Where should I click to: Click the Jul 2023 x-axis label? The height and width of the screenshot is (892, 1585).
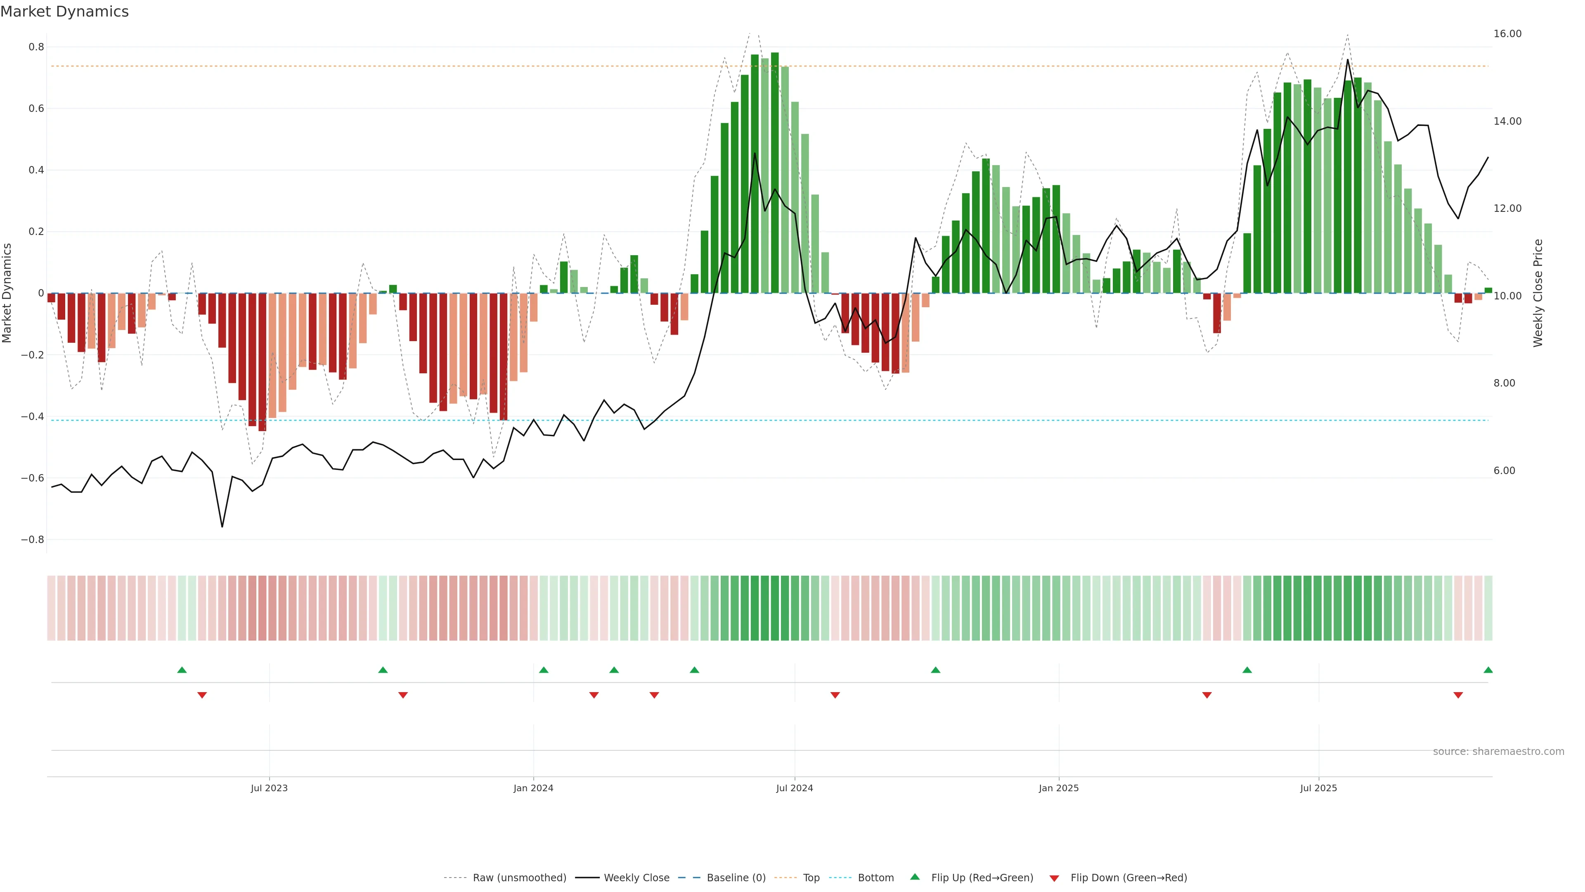269,788
